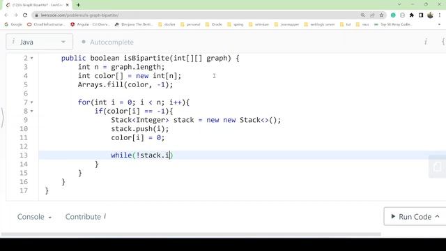Open the Oracle bookmark folder
Screen dimensions: 446x251
(214, 24)
